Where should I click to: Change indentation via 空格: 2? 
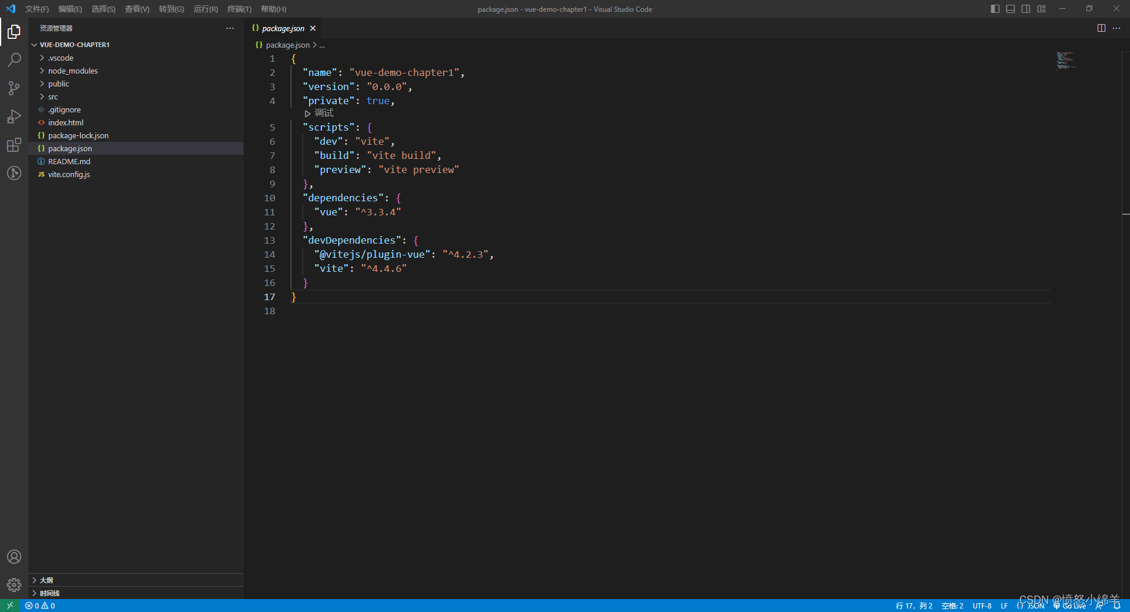point(952,606)
